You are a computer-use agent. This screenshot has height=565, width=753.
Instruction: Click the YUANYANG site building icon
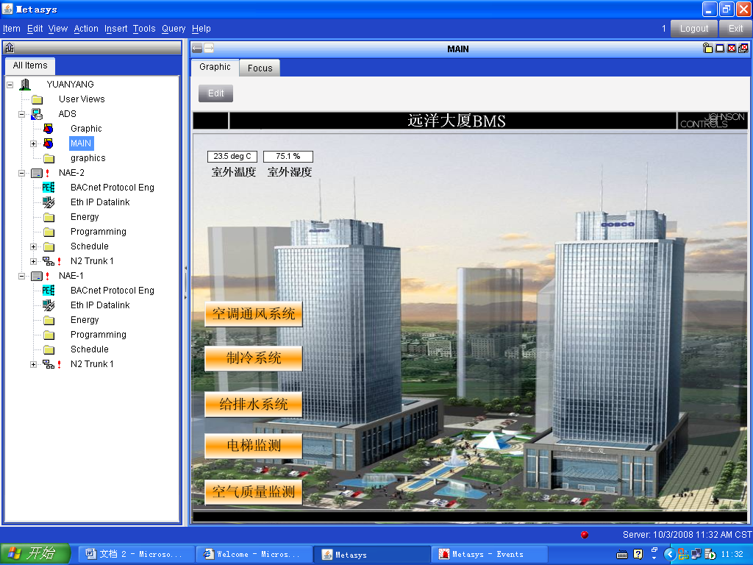[25, 85]
